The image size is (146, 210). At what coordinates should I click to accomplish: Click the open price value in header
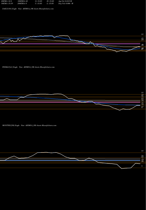pyautogui.click(x=39, y=1)
